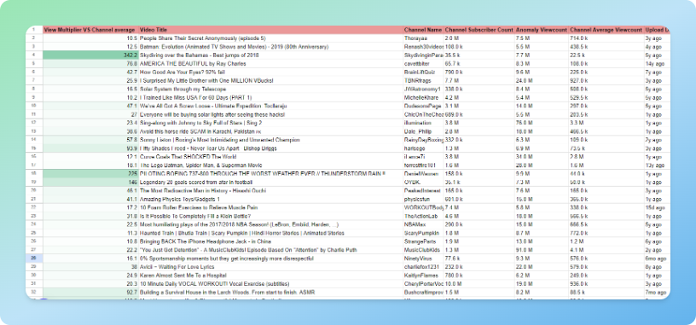This screenshot has width=696, height=325.
Task: Select the 'NBAMax' channel cell
Action: coord(423,224)
